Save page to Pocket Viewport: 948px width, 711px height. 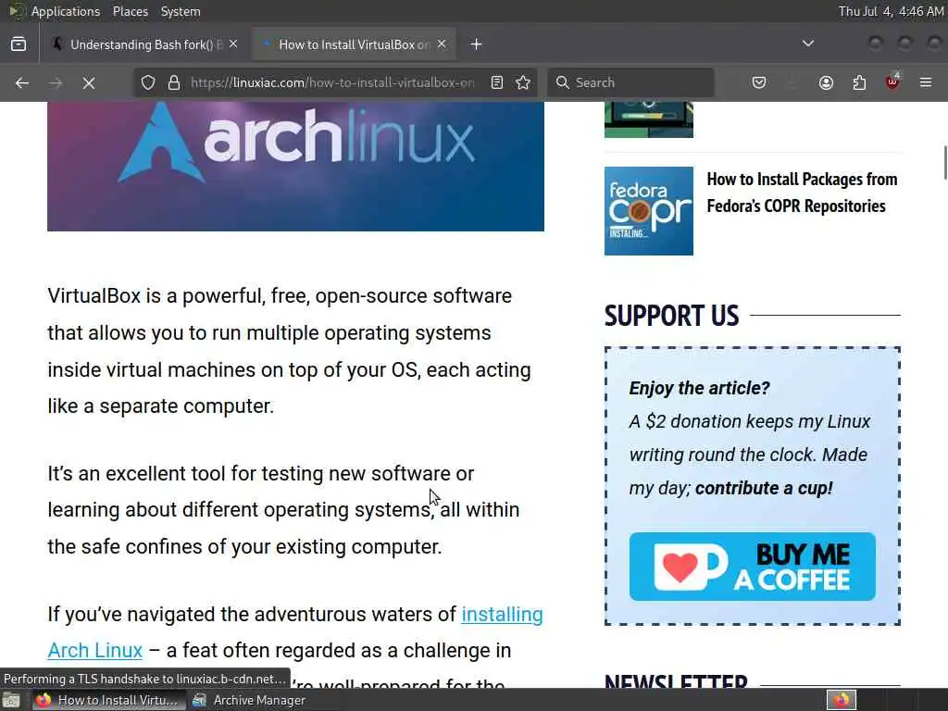click(759, 82)
